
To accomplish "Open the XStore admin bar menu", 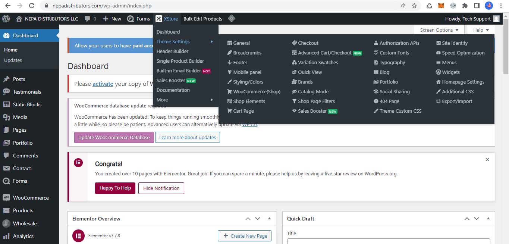I will point(167,19).
